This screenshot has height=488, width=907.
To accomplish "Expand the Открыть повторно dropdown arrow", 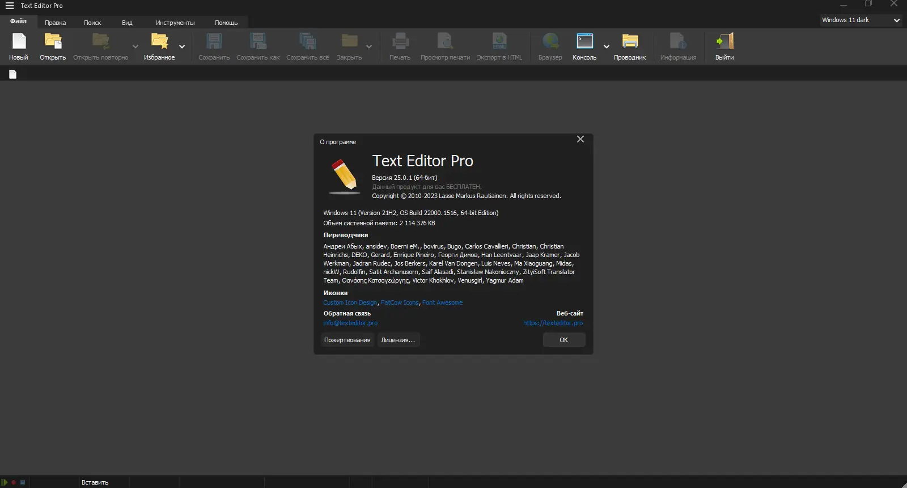I will [135, 47].
